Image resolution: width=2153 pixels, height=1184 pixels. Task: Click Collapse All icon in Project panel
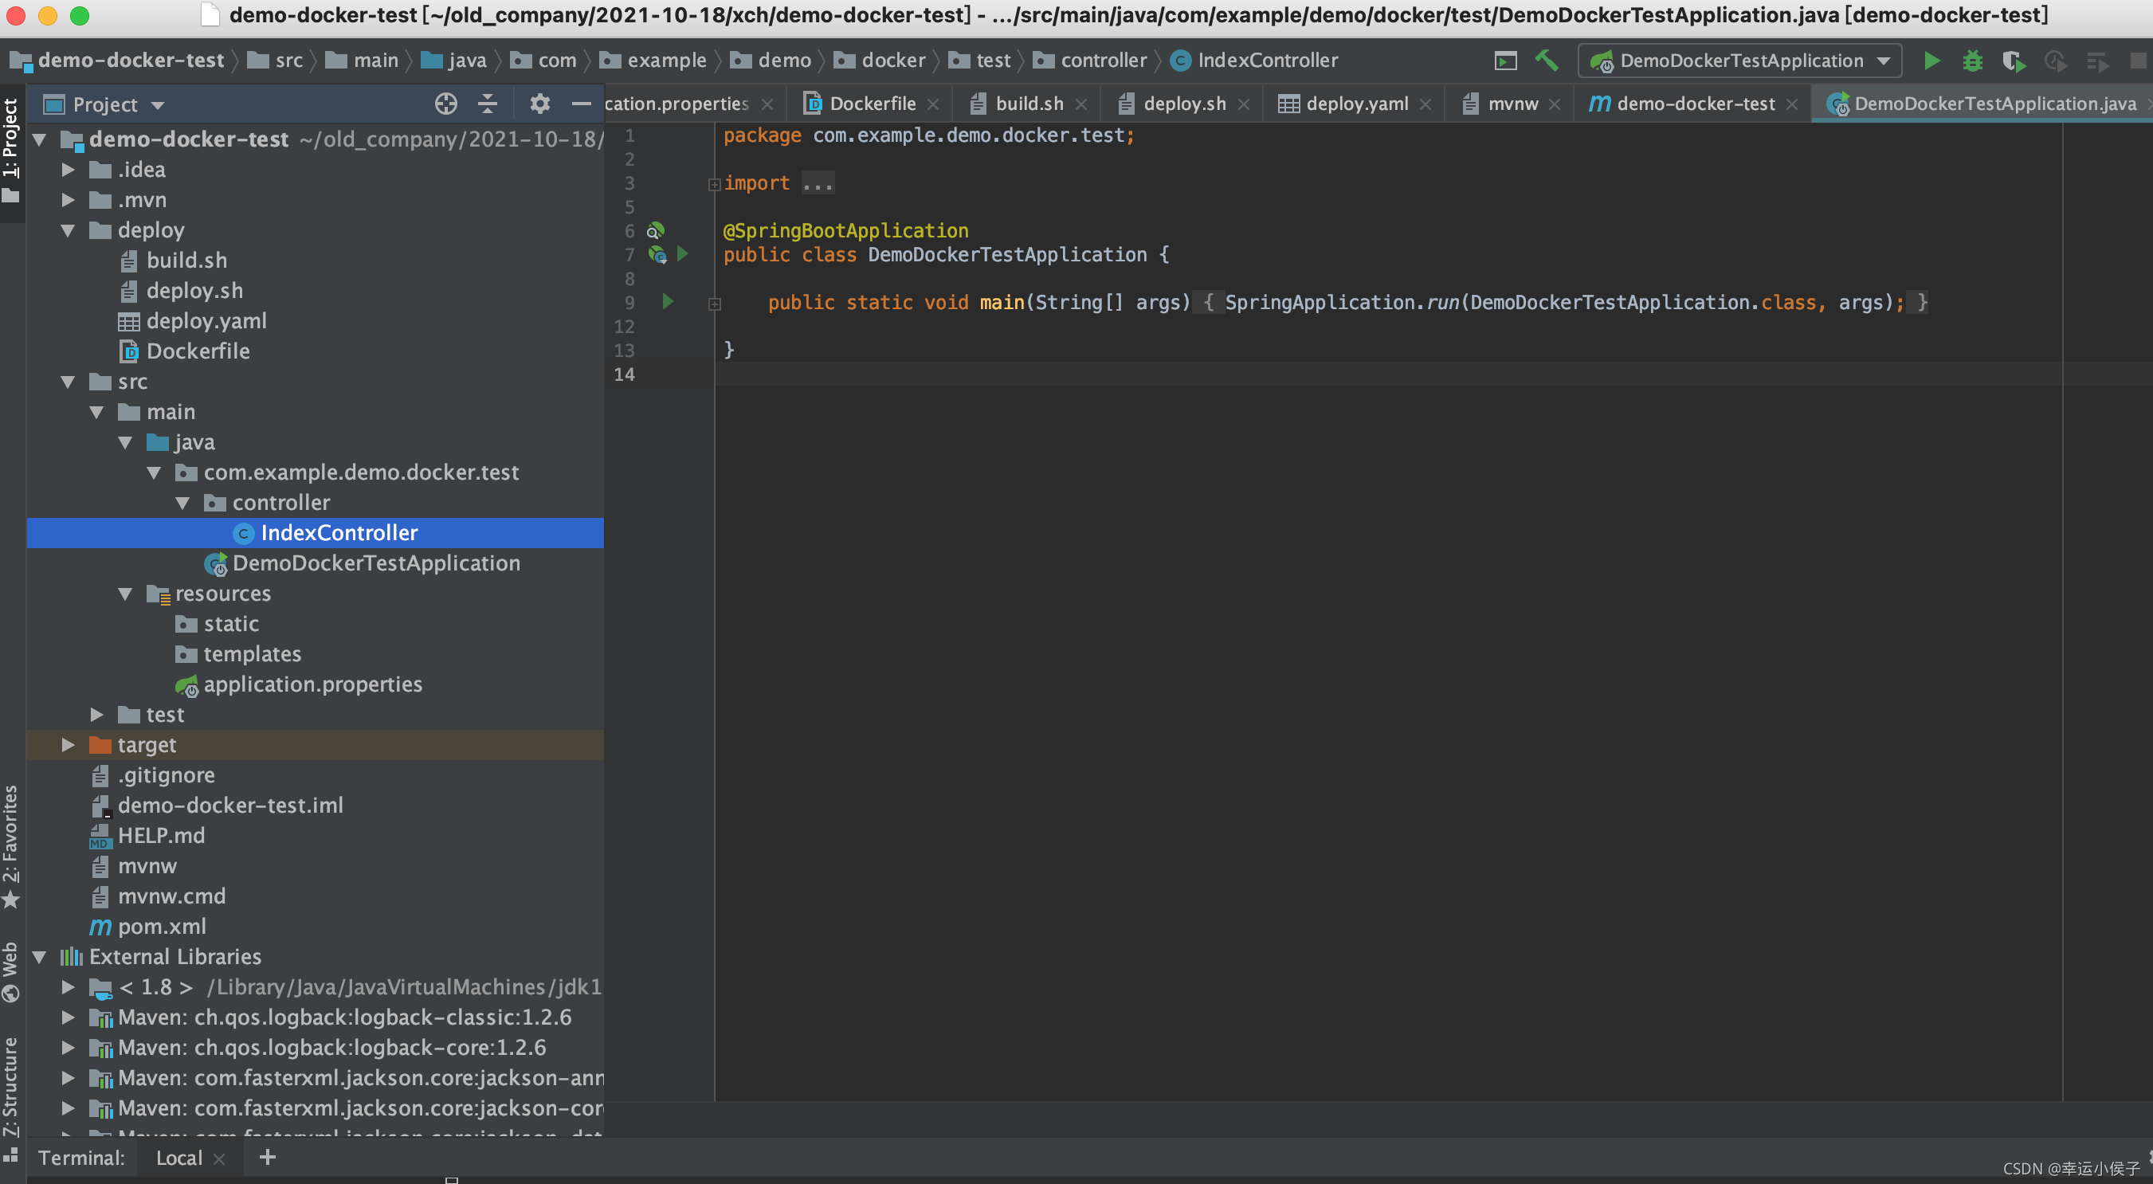(488, 104)
